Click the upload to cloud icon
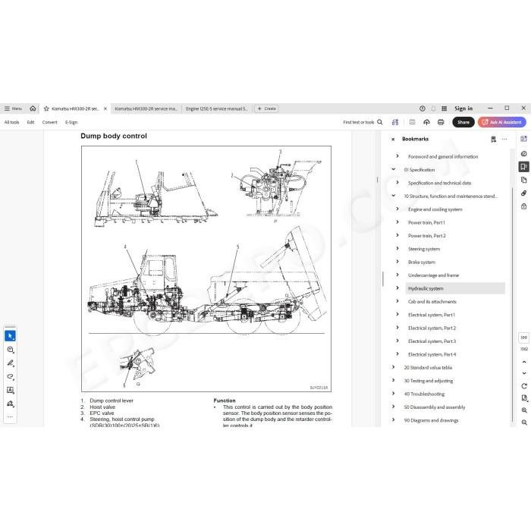 pyautogui.click(x=426, y=122)
